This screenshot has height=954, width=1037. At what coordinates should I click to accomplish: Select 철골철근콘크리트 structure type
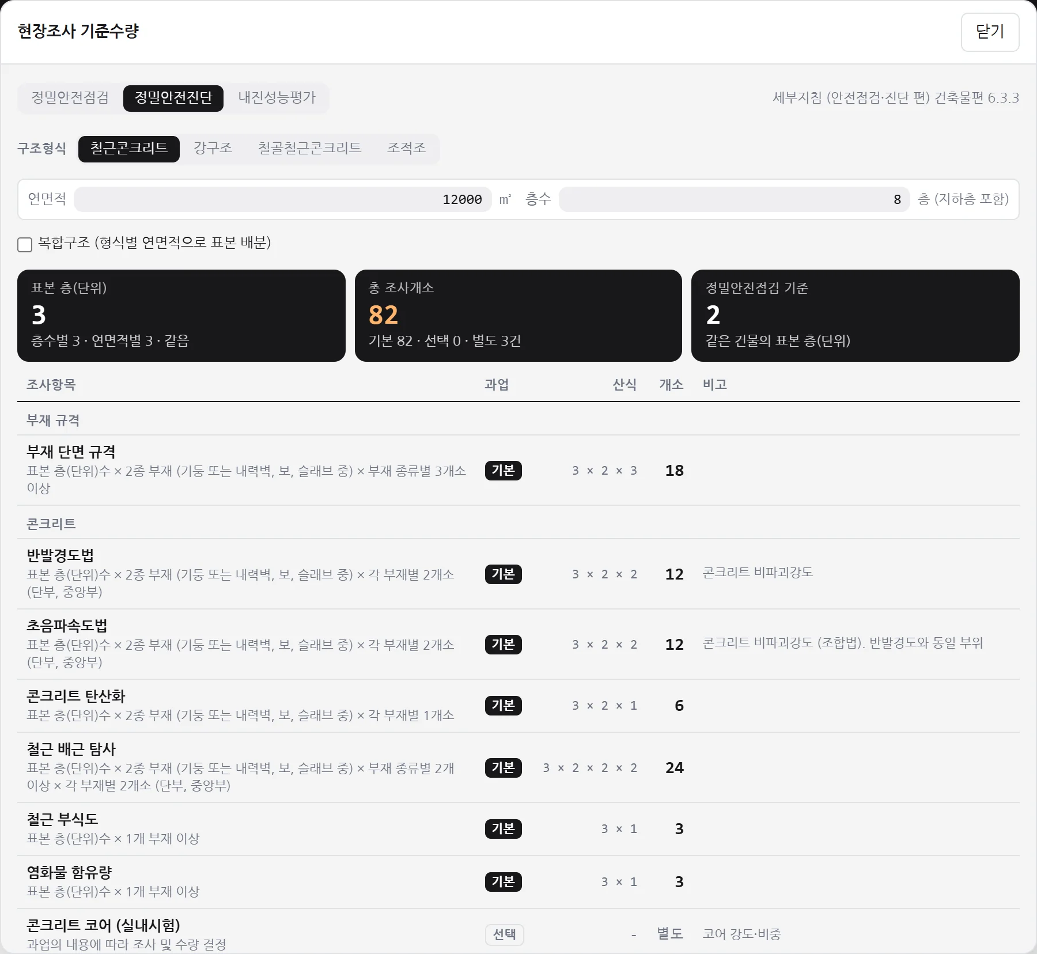pyautogui.click(x=309, y=149)
